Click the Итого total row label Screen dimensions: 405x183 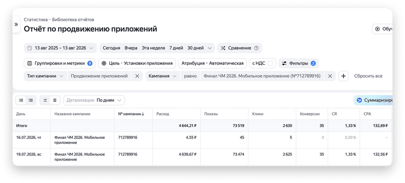22,126
